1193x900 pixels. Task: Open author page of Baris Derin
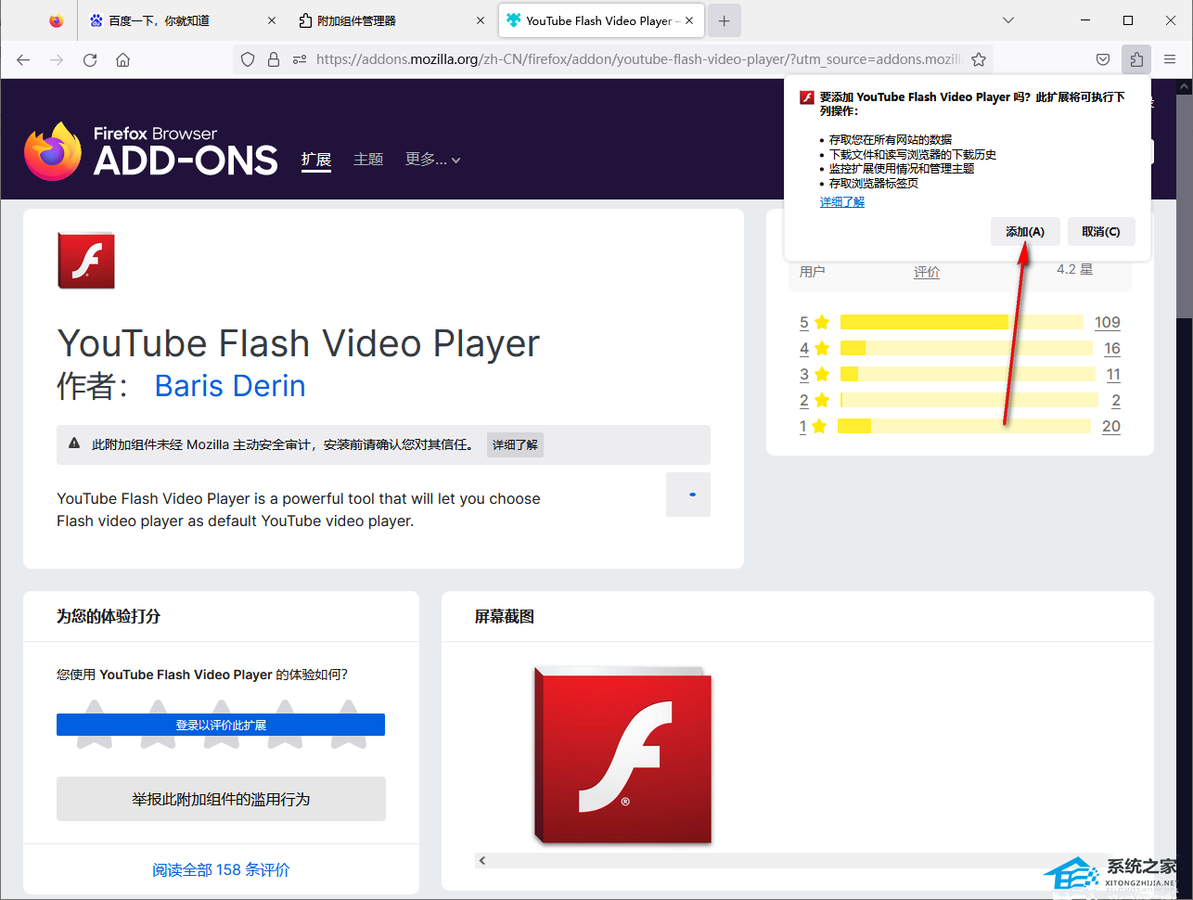229,386
